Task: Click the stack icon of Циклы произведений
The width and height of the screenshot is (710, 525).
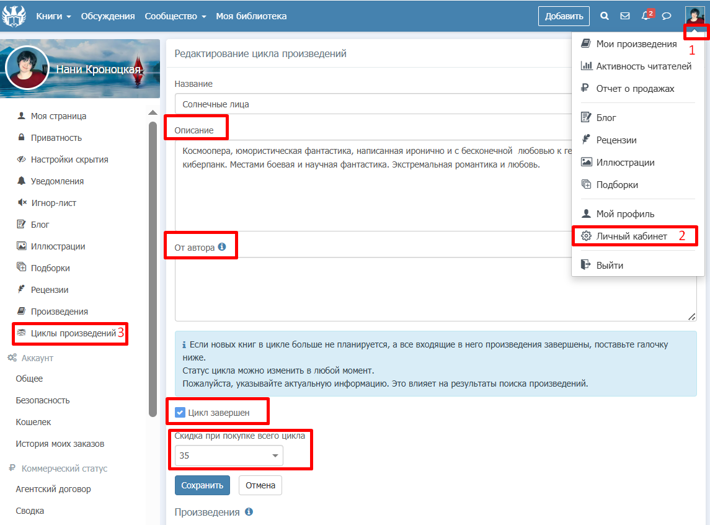Action: tap(21, 333)
